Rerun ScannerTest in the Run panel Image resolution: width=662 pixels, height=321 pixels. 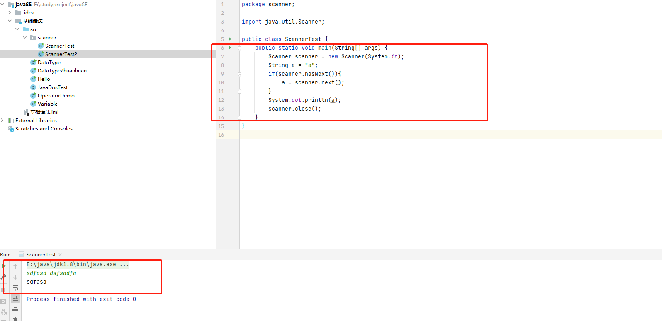click(3, 266)
